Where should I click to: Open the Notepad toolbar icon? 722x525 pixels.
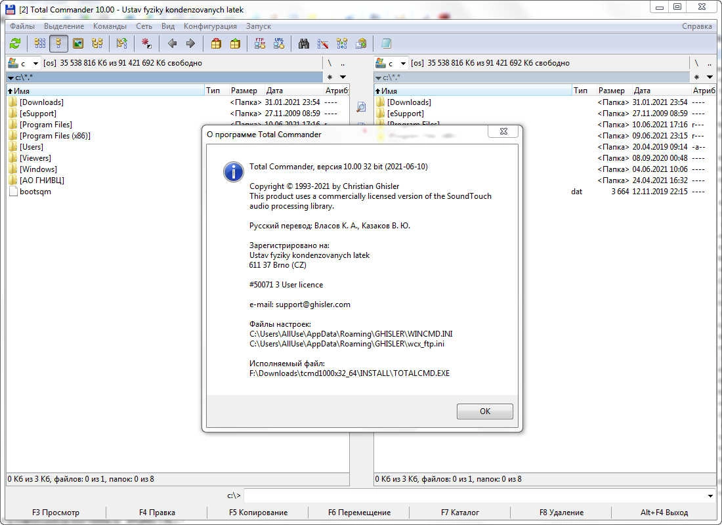(x=387, y=44)
